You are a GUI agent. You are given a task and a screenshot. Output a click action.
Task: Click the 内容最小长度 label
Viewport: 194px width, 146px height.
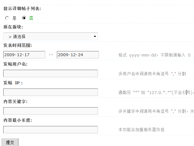tap(18, 120)
